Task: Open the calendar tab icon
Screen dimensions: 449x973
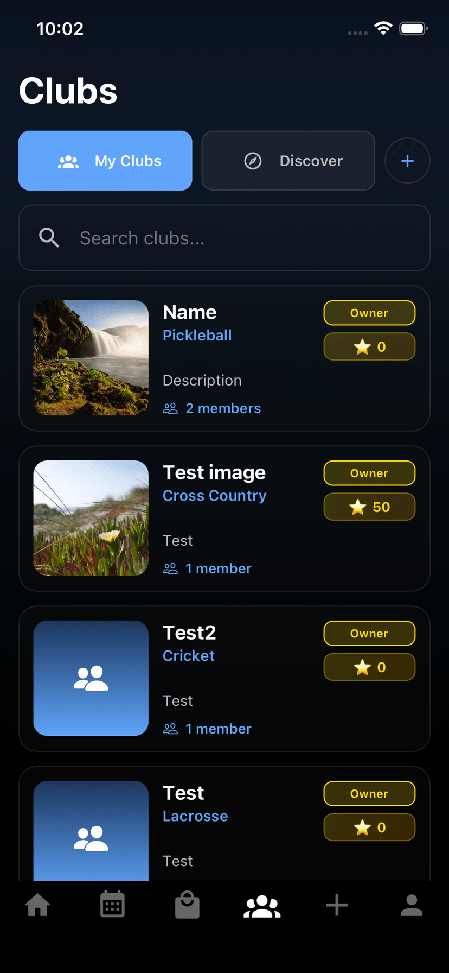Action: click(x=113, y=905)
